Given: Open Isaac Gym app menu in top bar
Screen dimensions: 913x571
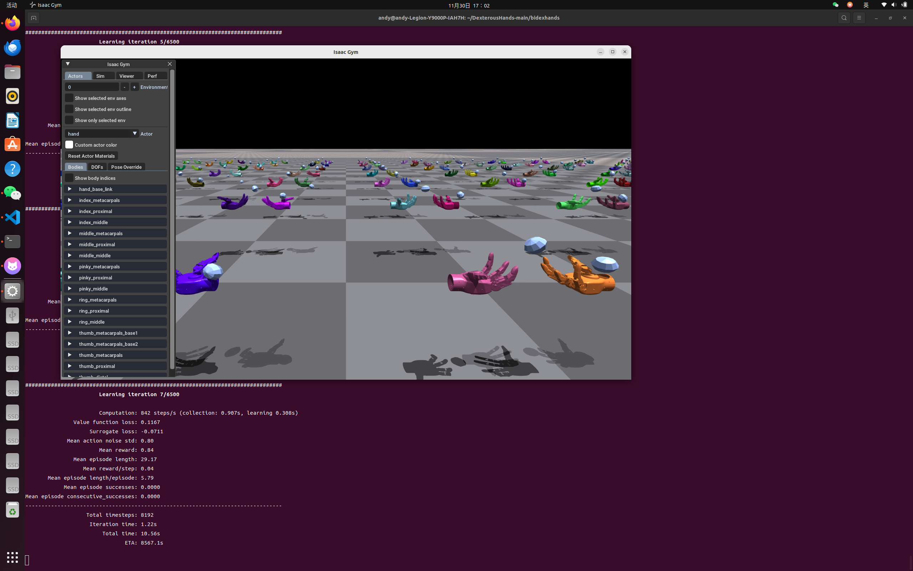Looking at the screenshot, I should 45,5.
